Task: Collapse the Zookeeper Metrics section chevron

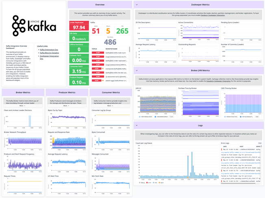Action: [x=137, y=5]
